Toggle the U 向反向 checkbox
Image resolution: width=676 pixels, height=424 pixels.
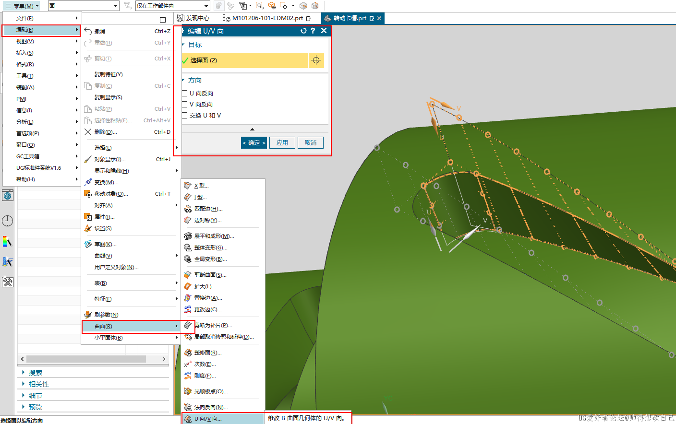[184, 93]
